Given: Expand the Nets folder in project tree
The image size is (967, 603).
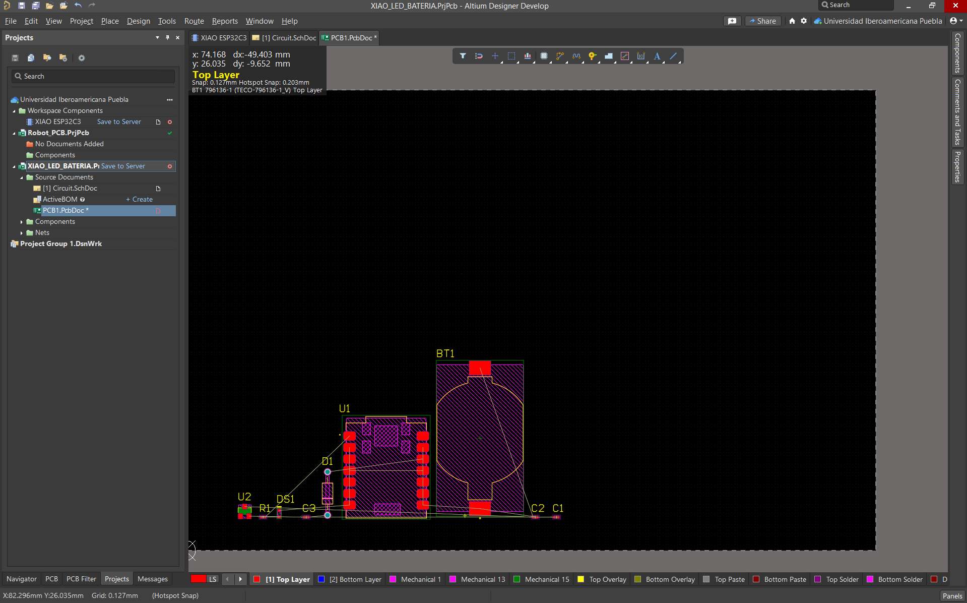Looking at the screenshot, I should (x=22, y=232).
